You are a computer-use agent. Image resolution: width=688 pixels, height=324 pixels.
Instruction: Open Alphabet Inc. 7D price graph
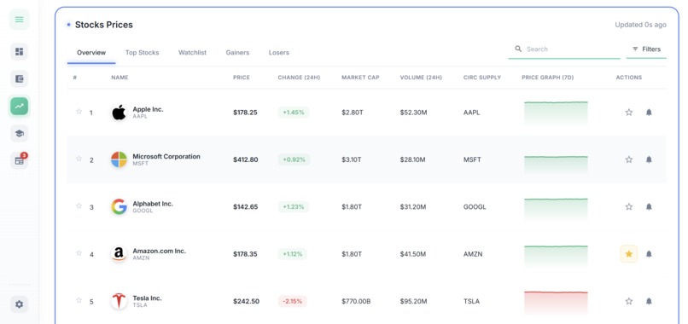556,209
